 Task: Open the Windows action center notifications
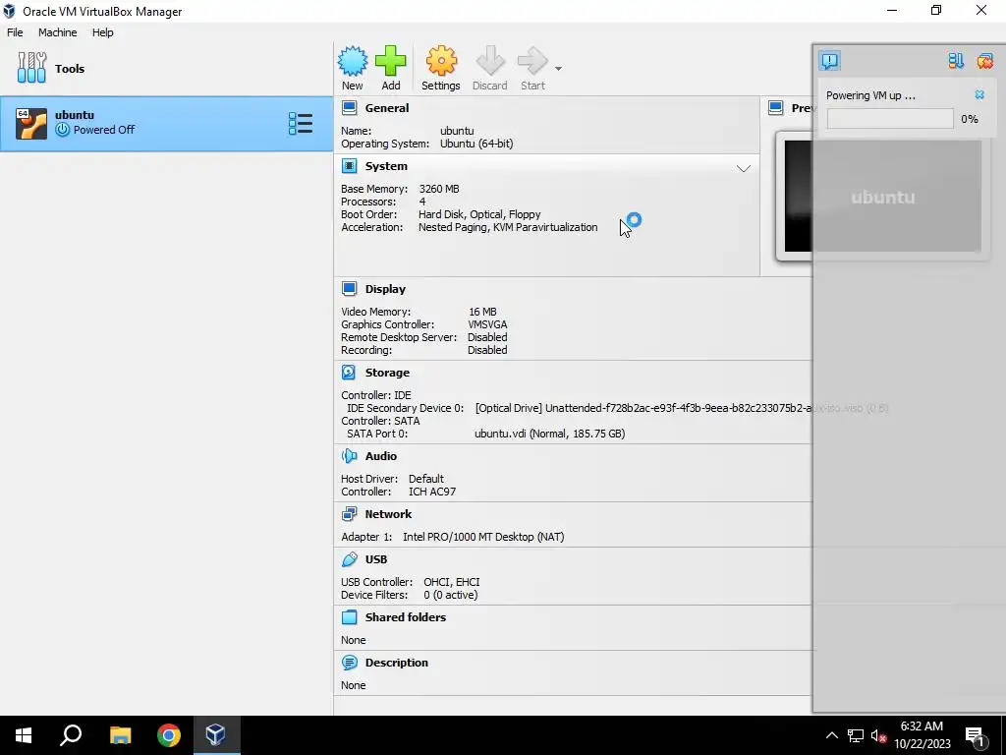point(976,735)
